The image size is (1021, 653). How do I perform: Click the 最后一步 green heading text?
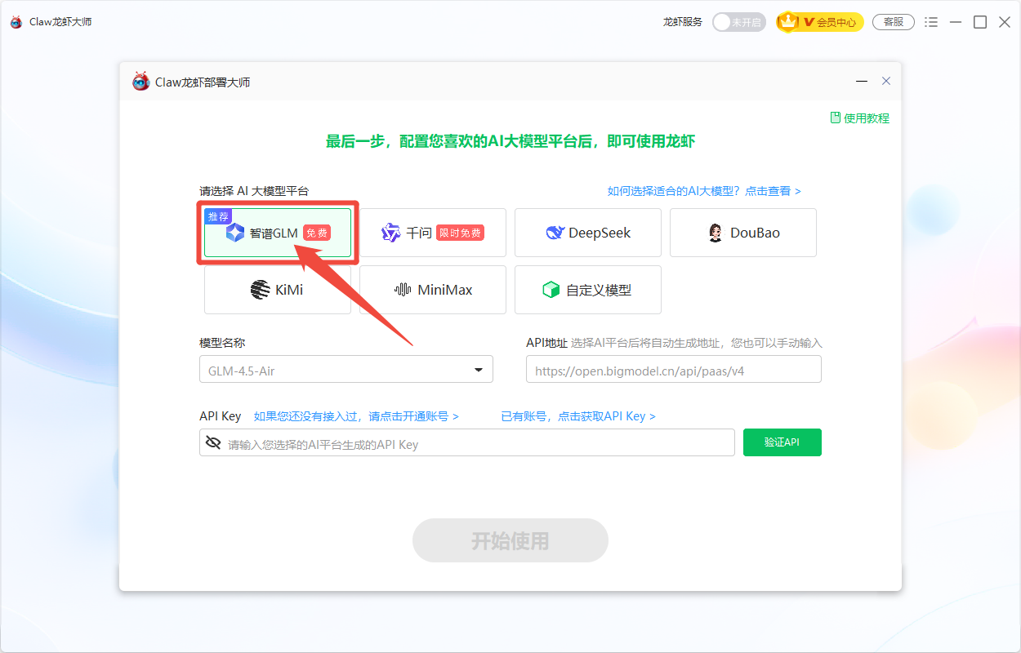pyautogui.click(x=510, y=141)
